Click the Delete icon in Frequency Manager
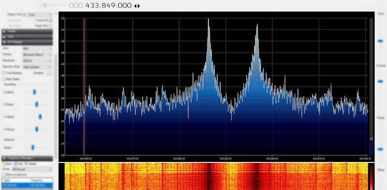Image resolution: width=387 pixels, height=190 pixels. [26, 163]
